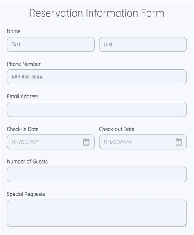Screen dimensions: 194x235
Task: Click inside the Special Requests text area
Action: tap(97, 213)
